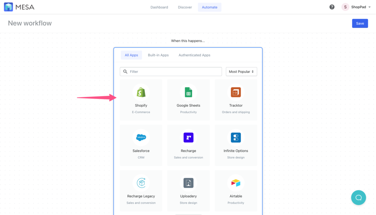Expand the ShopPad account menu
The width and height of the screenshot is (376, 215).
pos(356,7)
